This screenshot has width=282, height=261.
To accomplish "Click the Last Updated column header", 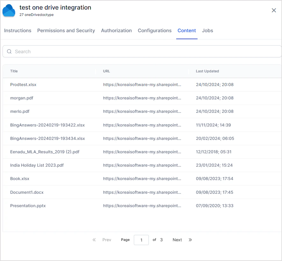I will pyautogui.click(x=207, y=71).
